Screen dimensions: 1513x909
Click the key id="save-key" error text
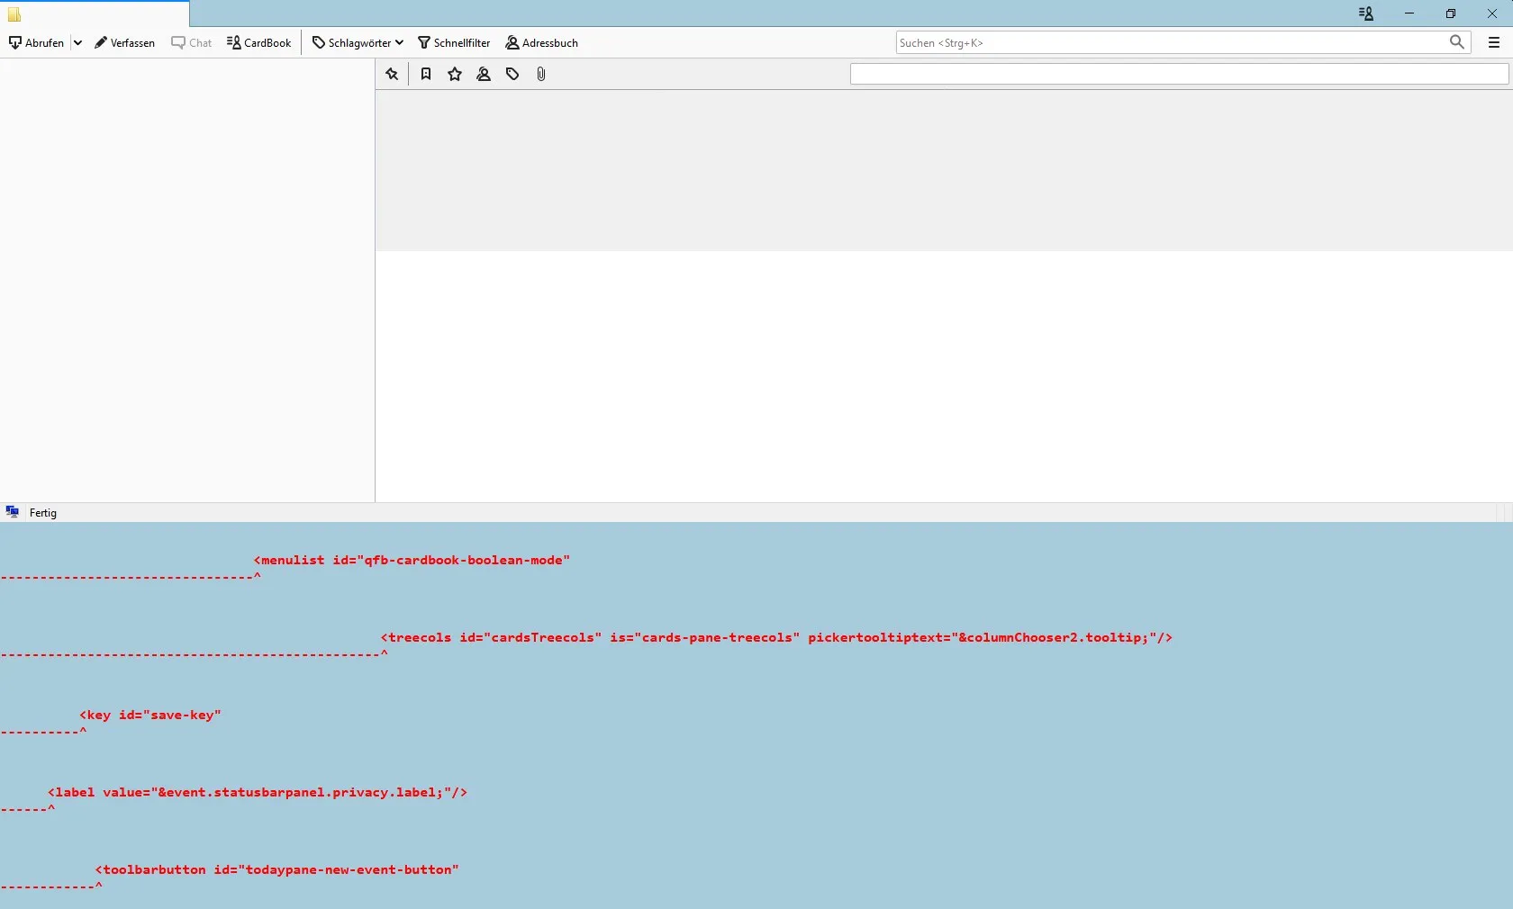pos(150,715)
